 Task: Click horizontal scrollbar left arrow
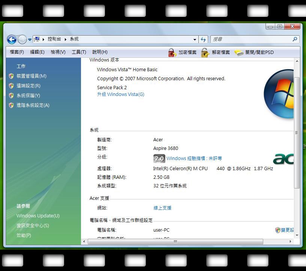pos(84,241)
